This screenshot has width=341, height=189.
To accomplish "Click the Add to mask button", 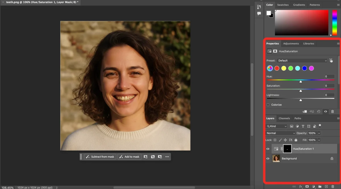I will click(129, 156).
